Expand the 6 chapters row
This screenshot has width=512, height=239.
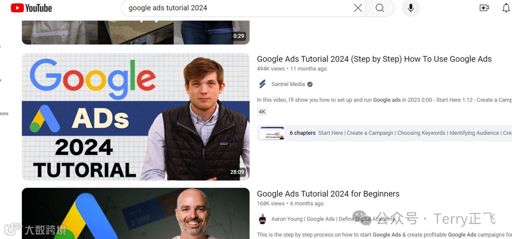tap(384, 133)
